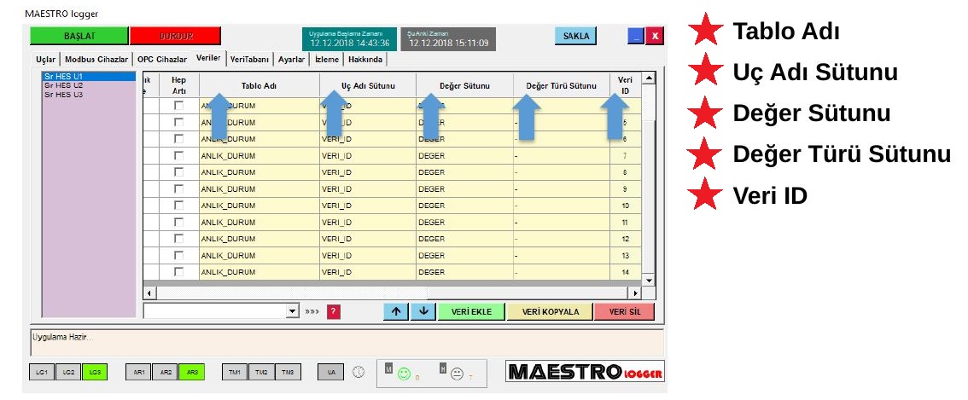Viewport: 968px width, 400px height.
Task: Click the Veri ID cell showing 14
Action: click(626, 271)
